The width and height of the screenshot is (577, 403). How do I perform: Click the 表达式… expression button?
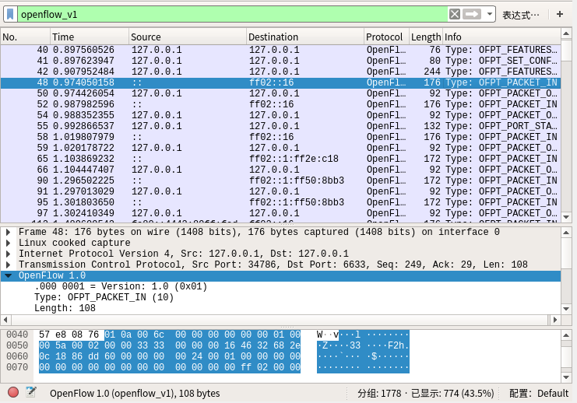pos(521,15)
